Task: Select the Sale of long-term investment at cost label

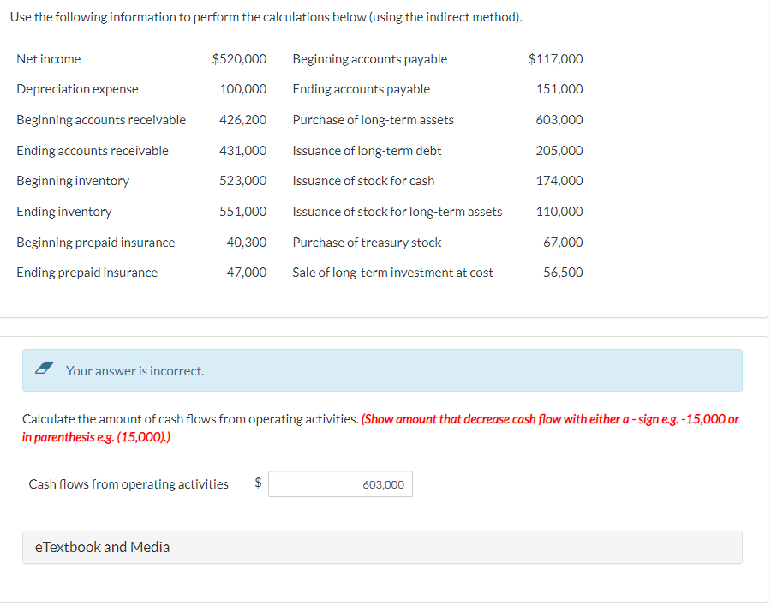Action: [x=392, y=273]
